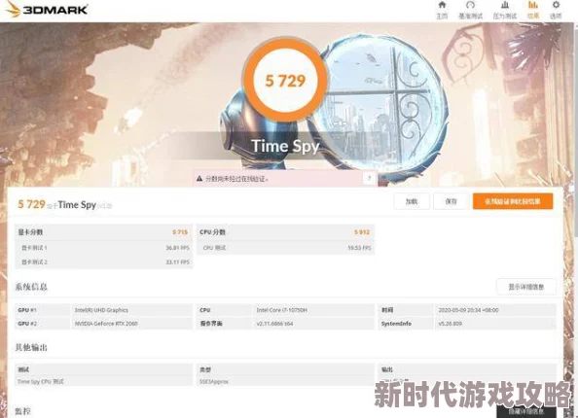Switch to the Stress Test (压力测试) tab
The height and width of the screenshot is (418, 578).
505,10
